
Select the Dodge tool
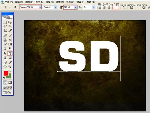coord(10,48)
